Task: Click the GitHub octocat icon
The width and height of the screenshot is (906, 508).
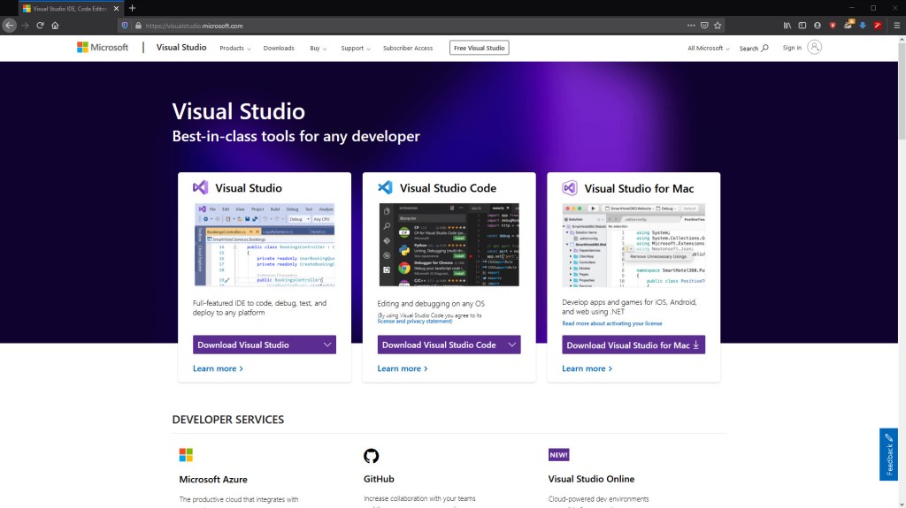Action: click(371, 456)
